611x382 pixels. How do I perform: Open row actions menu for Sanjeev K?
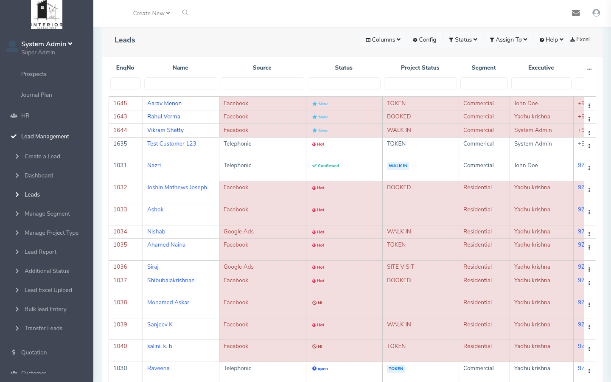589,327
